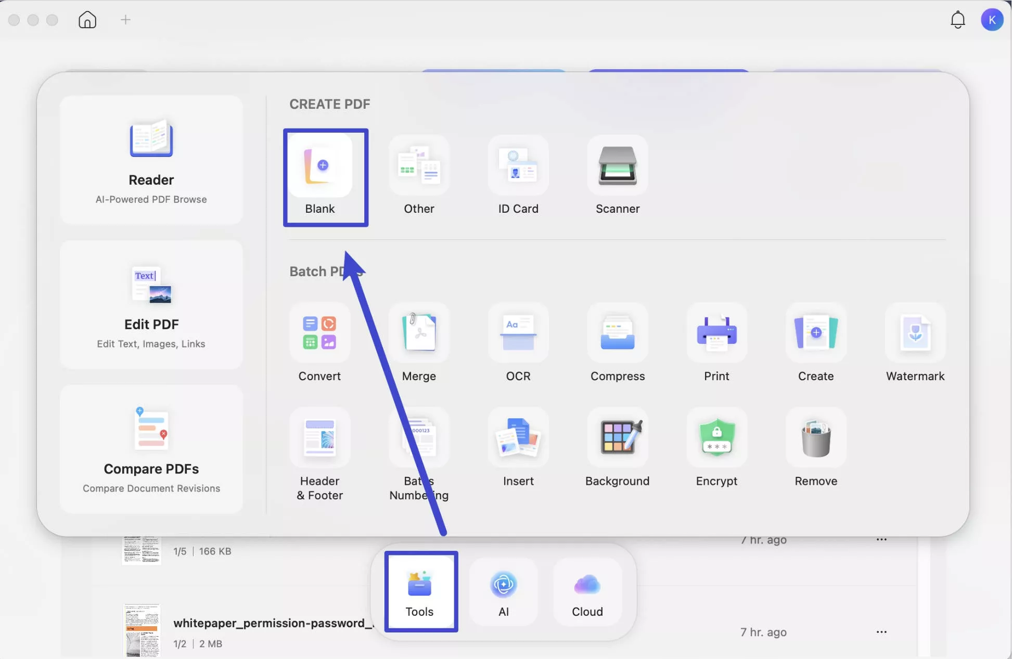This screenshot has height=659, width=1012.
Task: Open the Edit PDF card
Action: click(151, 305)
